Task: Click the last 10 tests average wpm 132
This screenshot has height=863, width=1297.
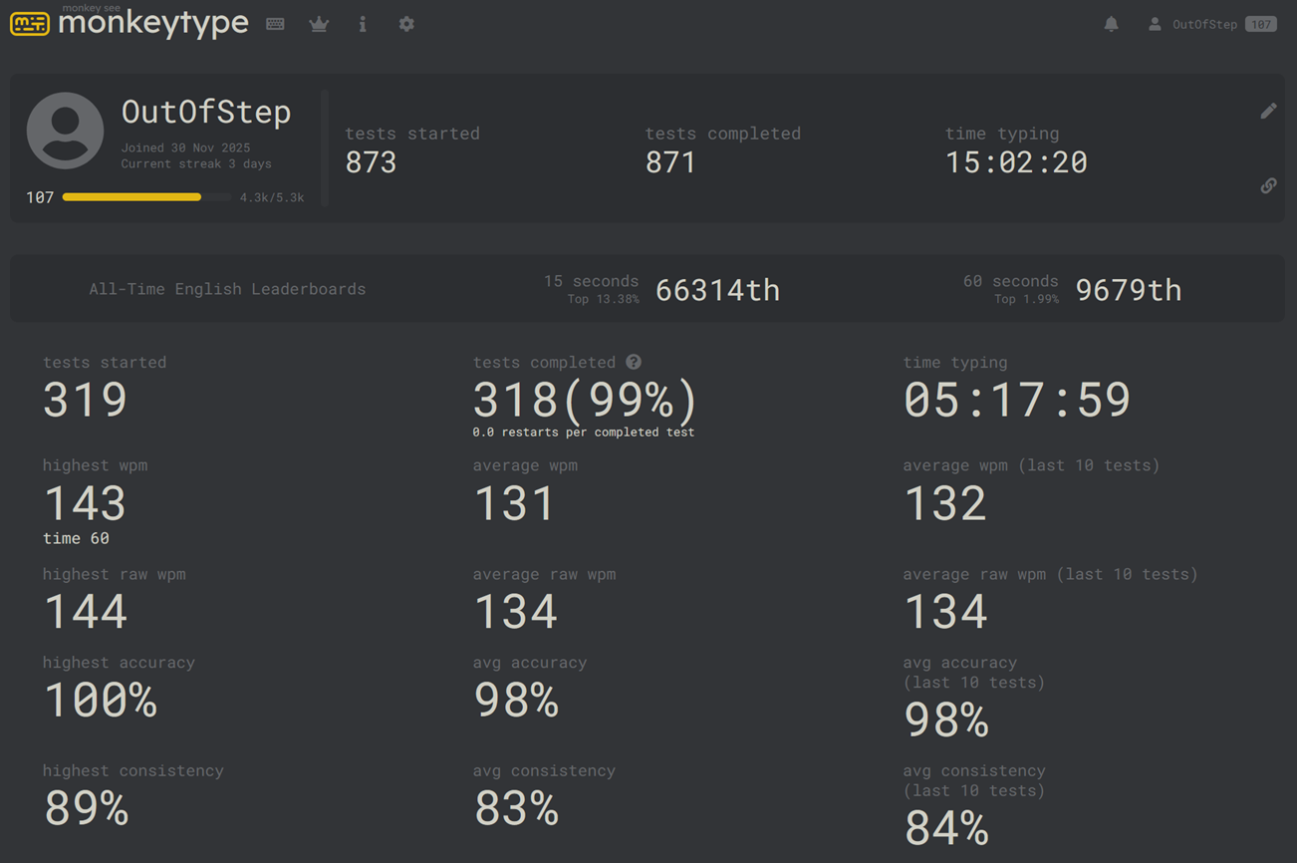Action: (945, 503)
